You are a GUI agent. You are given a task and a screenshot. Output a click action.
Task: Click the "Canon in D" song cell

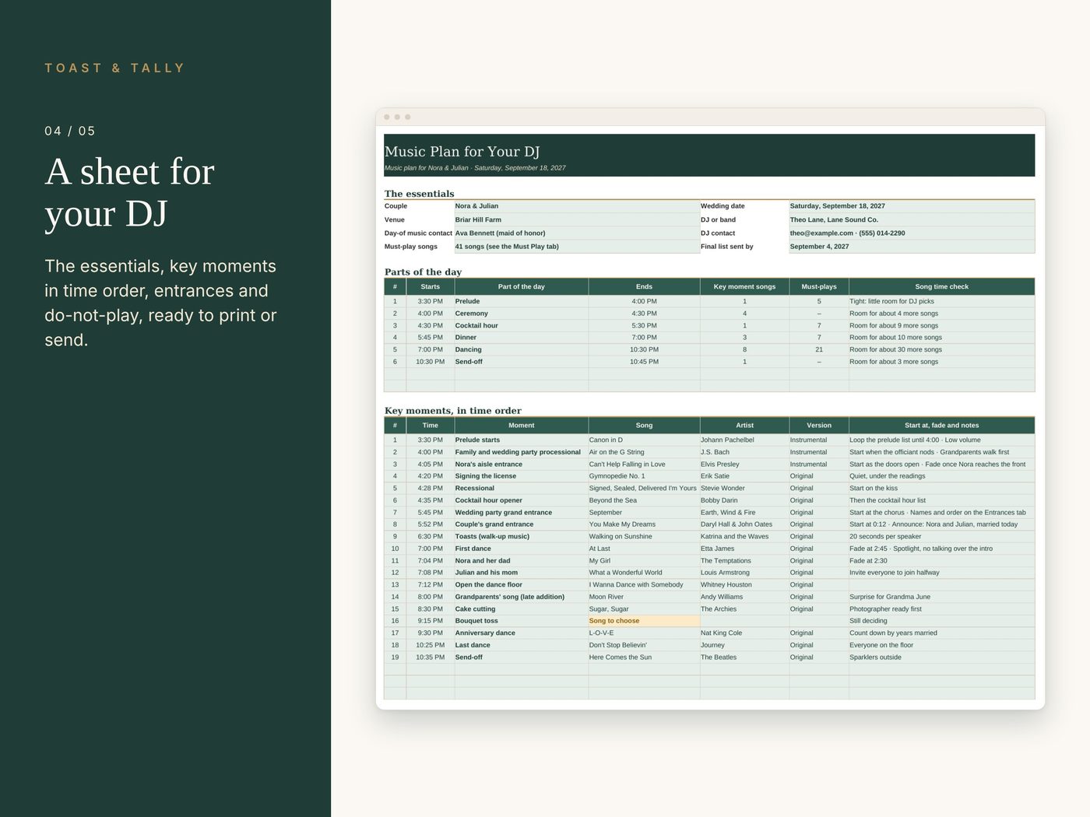[644, 440]
